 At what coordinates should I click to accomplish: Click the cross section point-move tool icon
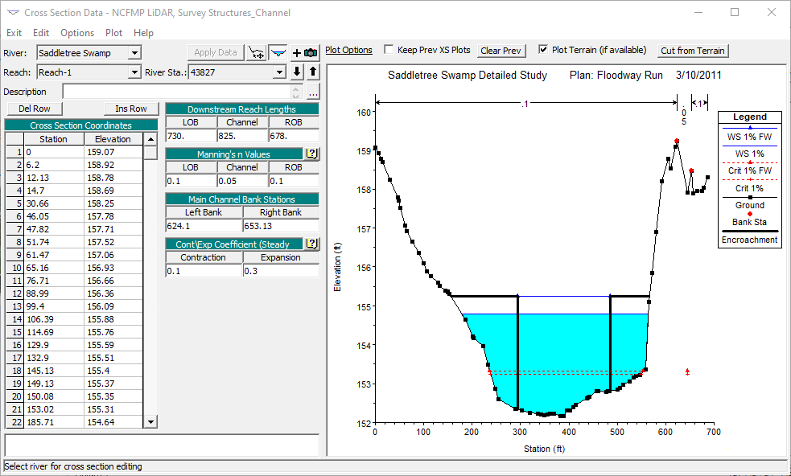[257, 52]
